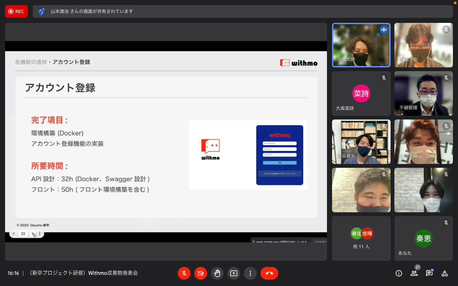The width and height of the screenshot is (458, 286).
Task: Click the muted mic icon on 山本建治's tile
Action: point(446,174)
